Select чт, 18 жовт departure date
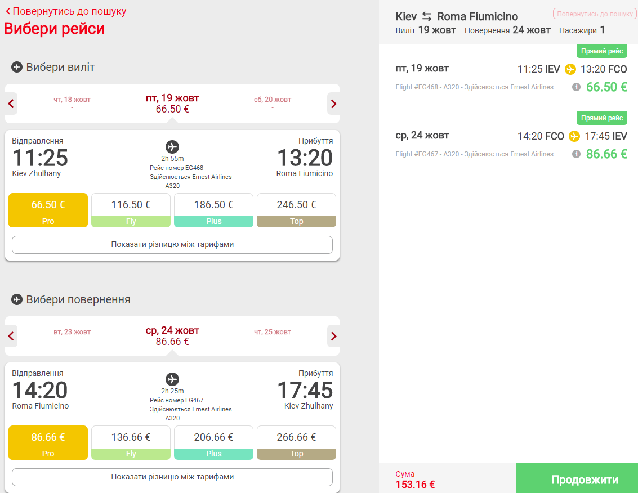Screen dimensions: 638x493 click(72, 102)
